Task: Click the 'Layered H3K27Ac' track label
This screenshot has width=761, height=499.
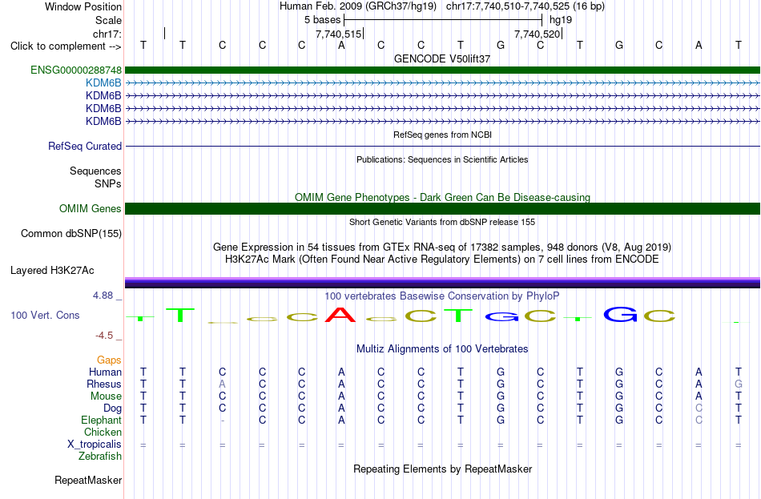Action: coord(52,271)
